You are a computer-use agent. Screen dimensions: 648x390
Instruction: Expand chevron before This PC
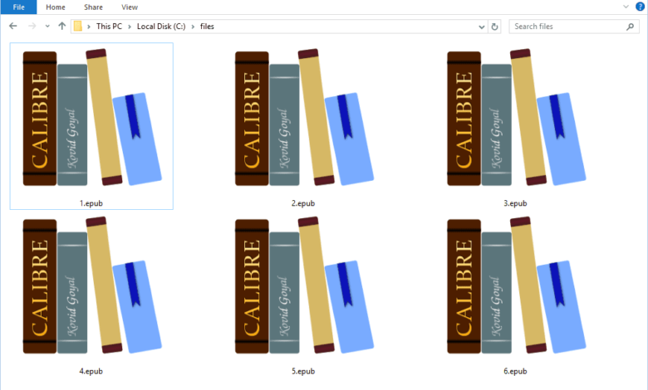(88, 27)
